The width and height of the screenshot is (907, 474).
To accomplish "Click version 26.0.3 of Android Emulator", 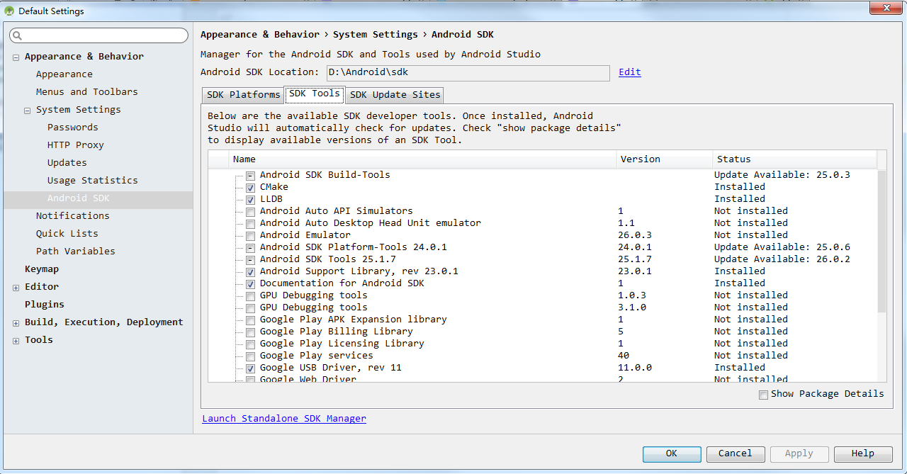I will 635,235.
